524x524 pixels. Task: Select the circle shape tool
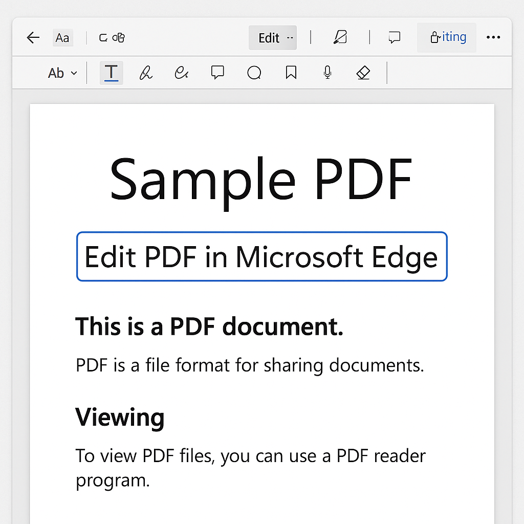[254, 73]
